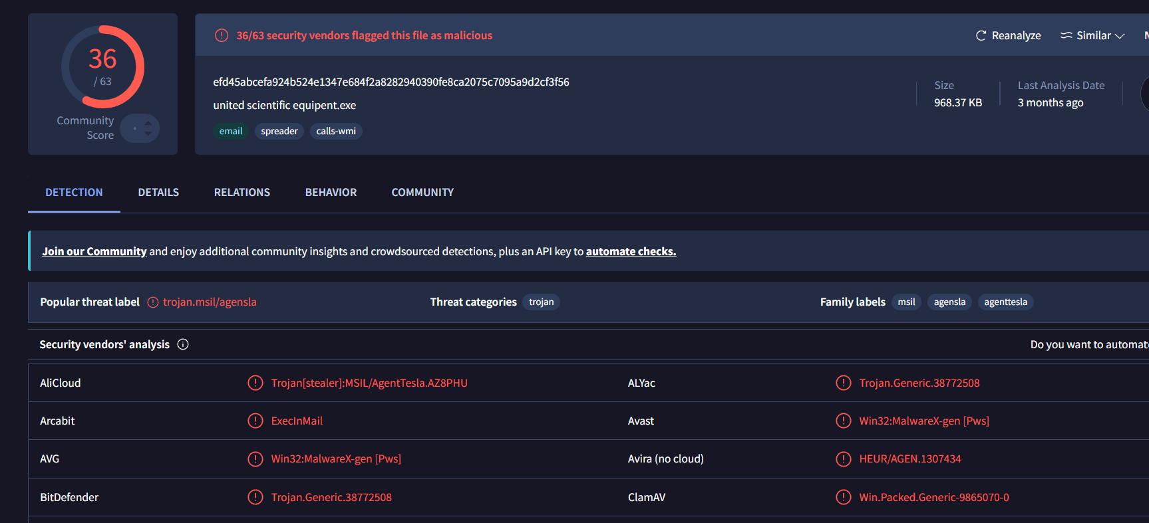Click the 968.37 KB size value
Image resolution: width=1149 pixels, height=523 pixels.
[958, 102]
